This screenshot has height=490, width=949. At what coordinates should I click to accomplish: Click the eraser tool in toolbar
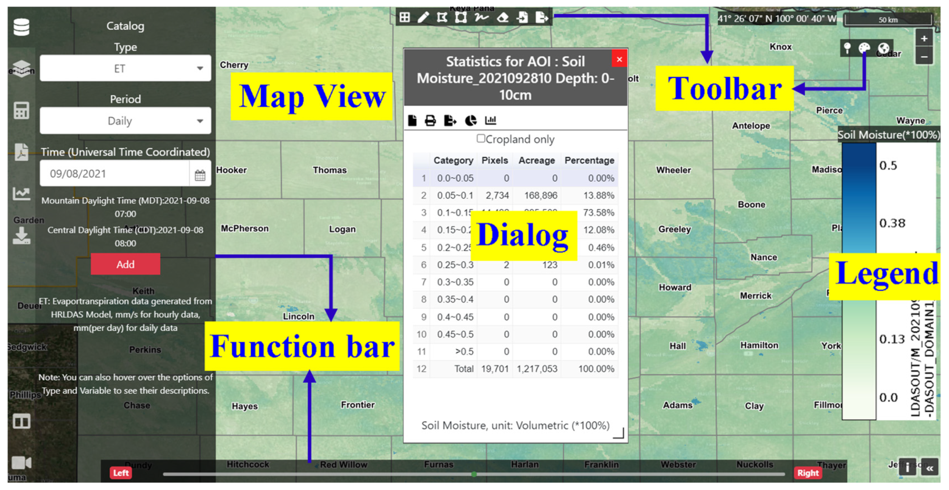pyautogui.click(x=503, y=17)
